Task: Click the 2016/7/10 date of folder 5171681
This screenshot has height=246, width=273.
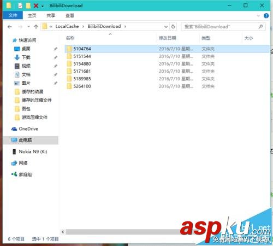Action: pyautogui.click(x=176, y=71)
